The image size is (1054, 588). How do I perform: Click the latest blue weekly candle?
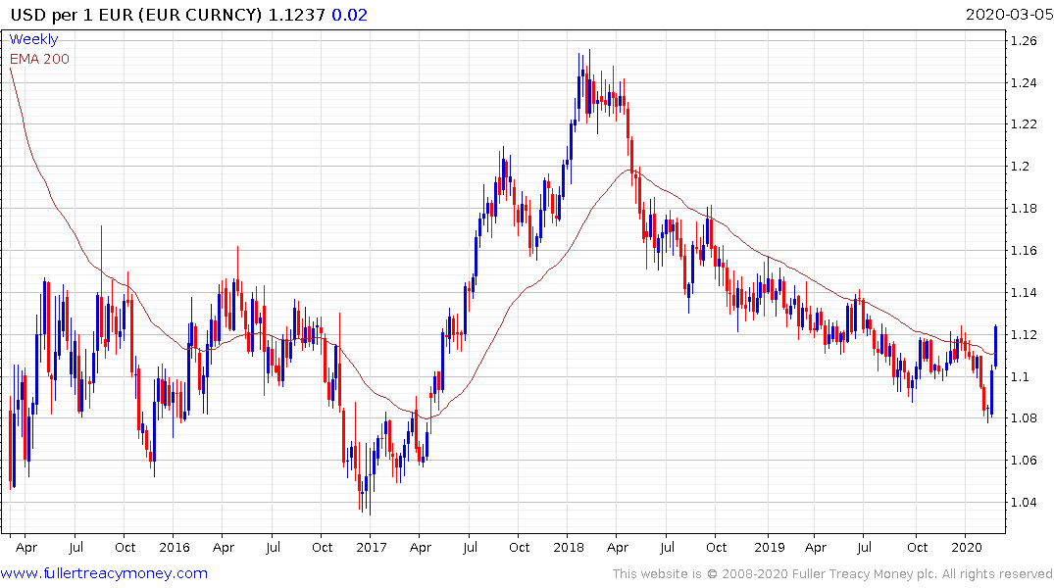995,346
